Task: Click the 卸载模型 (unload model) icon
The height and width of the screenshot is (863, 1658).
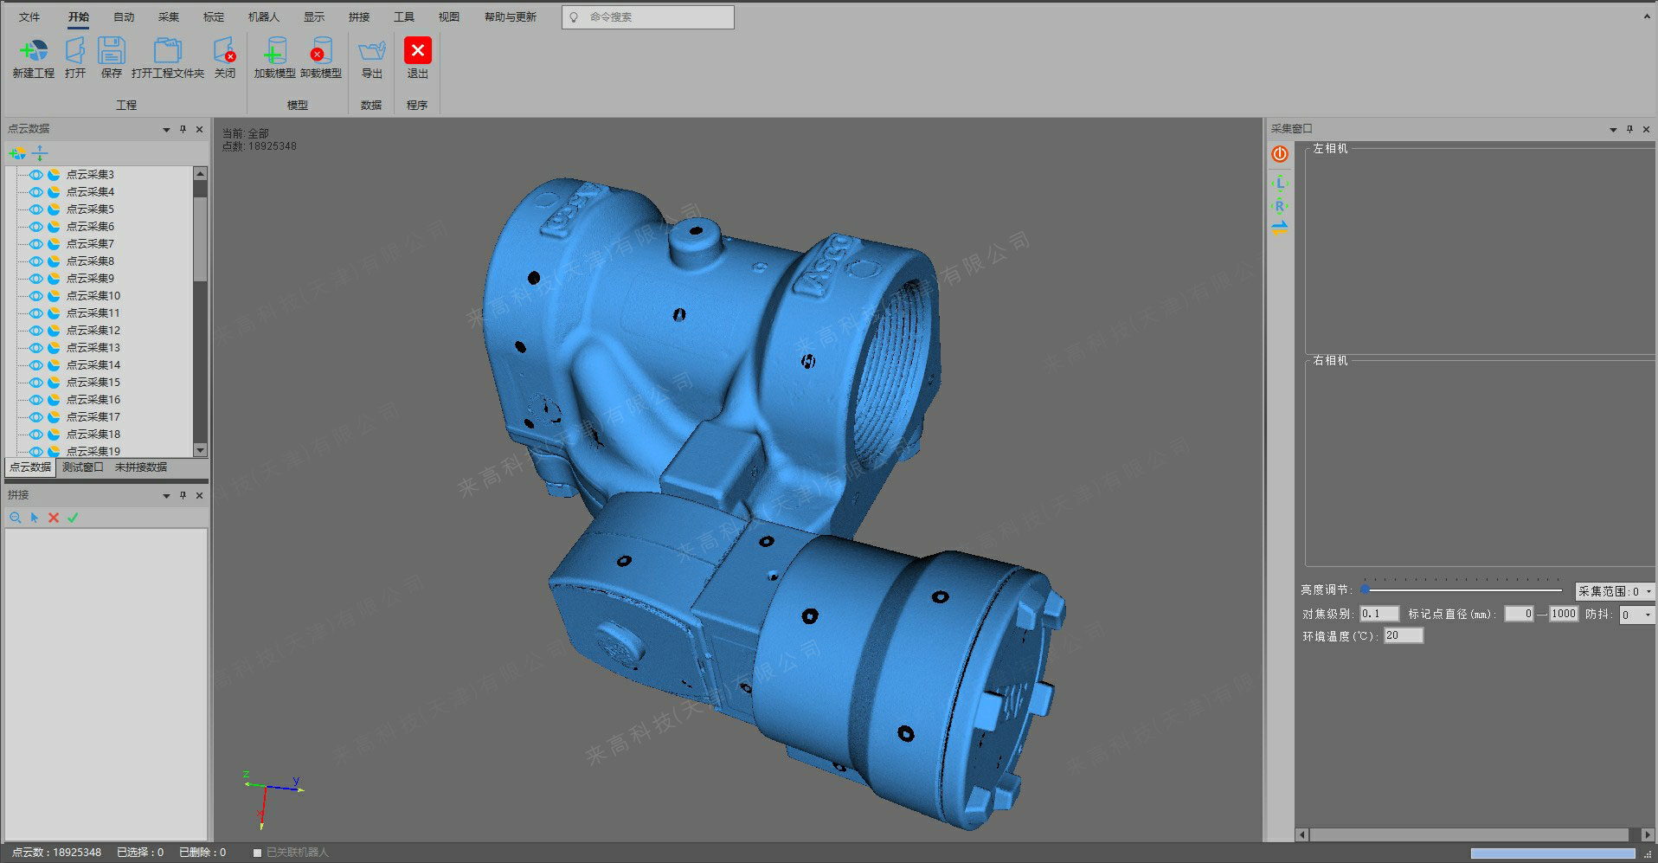Action: point(320,52)
